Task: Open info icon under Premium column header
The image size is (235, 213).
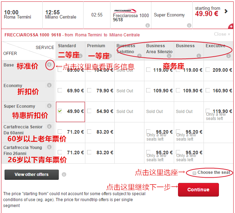Action: coord(110,56)
